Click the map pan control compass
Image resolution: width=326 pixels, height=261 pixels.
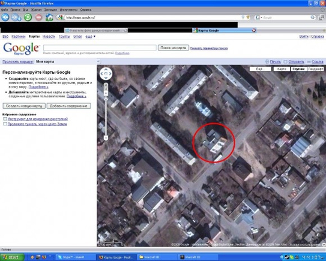tap(106, 74)
